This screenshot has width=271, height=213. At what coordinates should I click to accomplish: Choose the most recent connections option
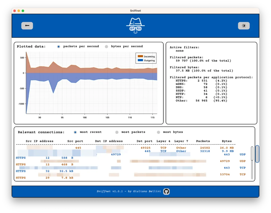[x=75, y=132]
